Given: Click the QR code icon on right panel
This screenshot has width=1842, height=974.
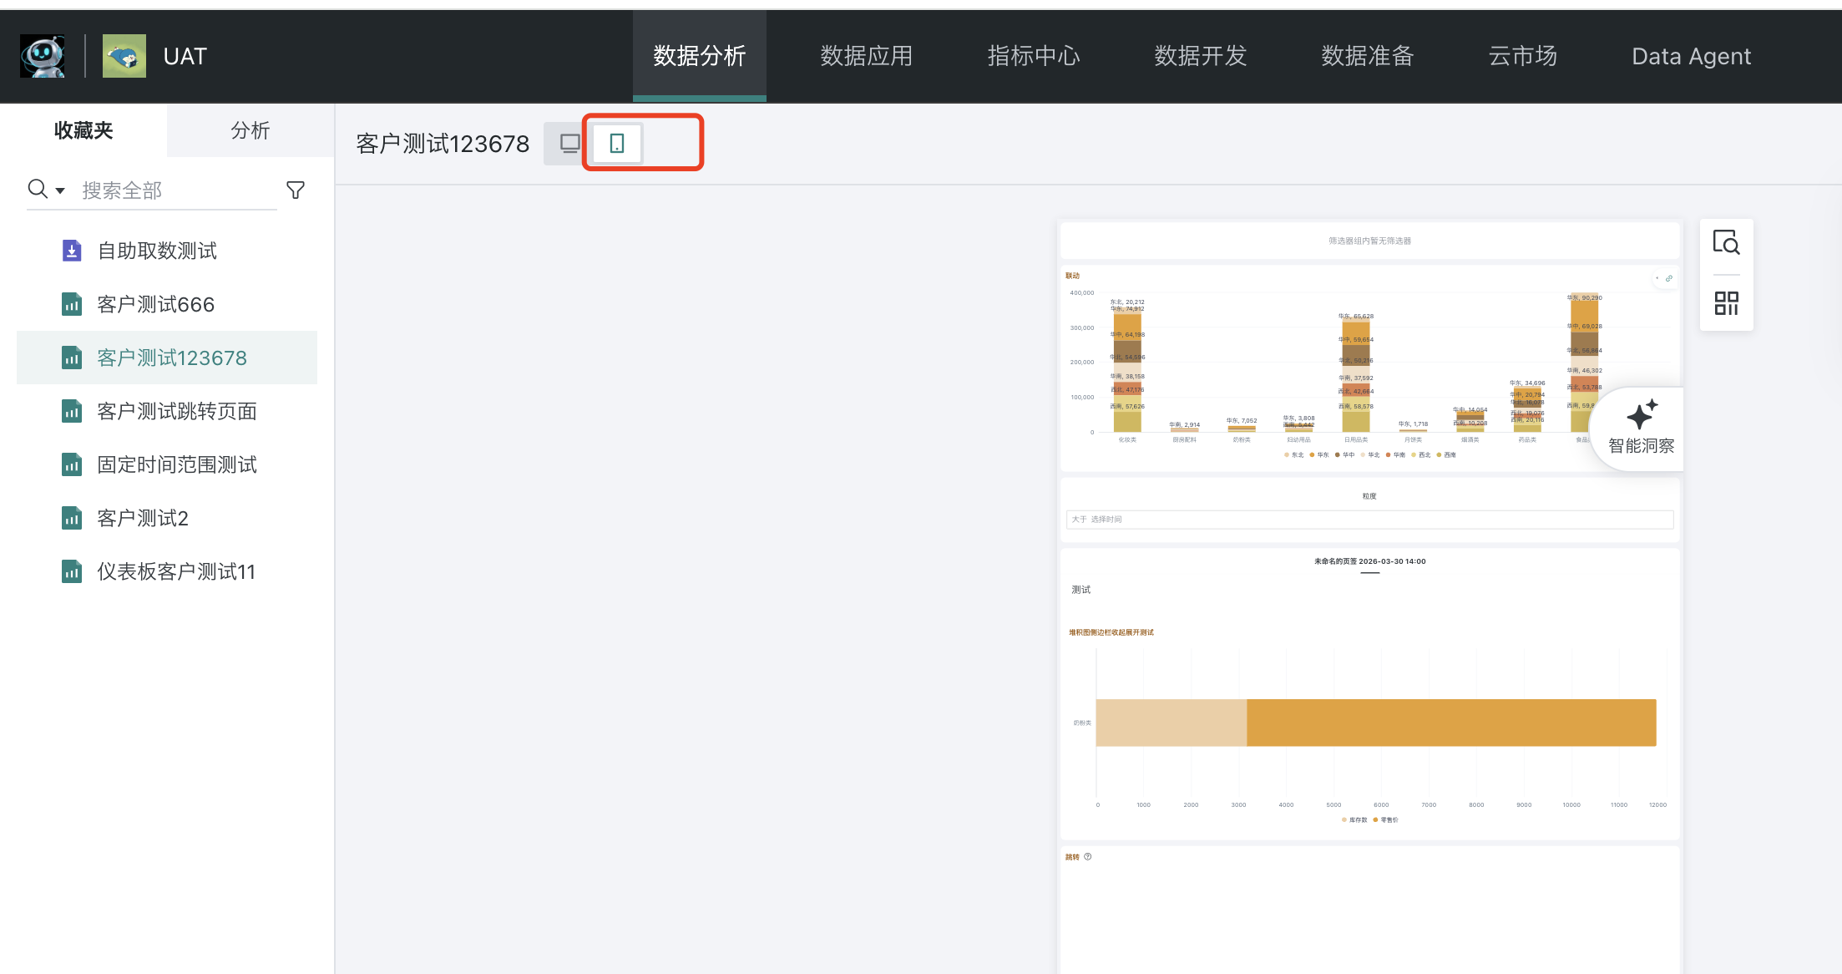Looking at the screenshot, I should pos(1726,302).
